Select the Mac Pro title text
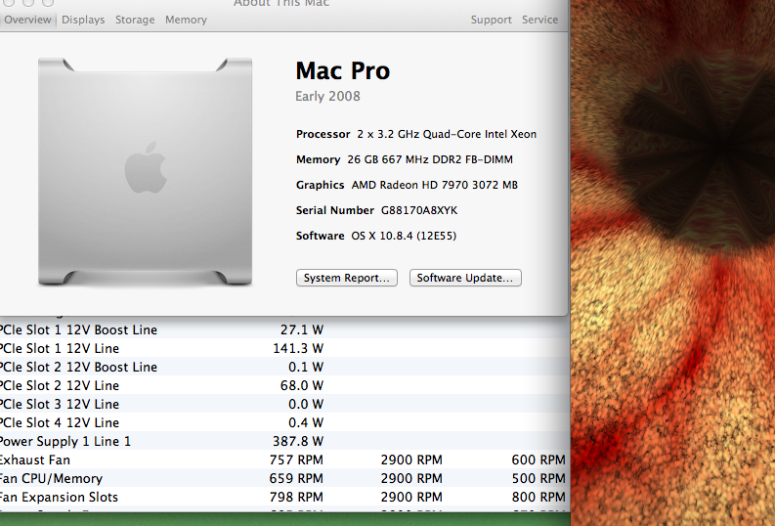 click(x=342, y=70)
